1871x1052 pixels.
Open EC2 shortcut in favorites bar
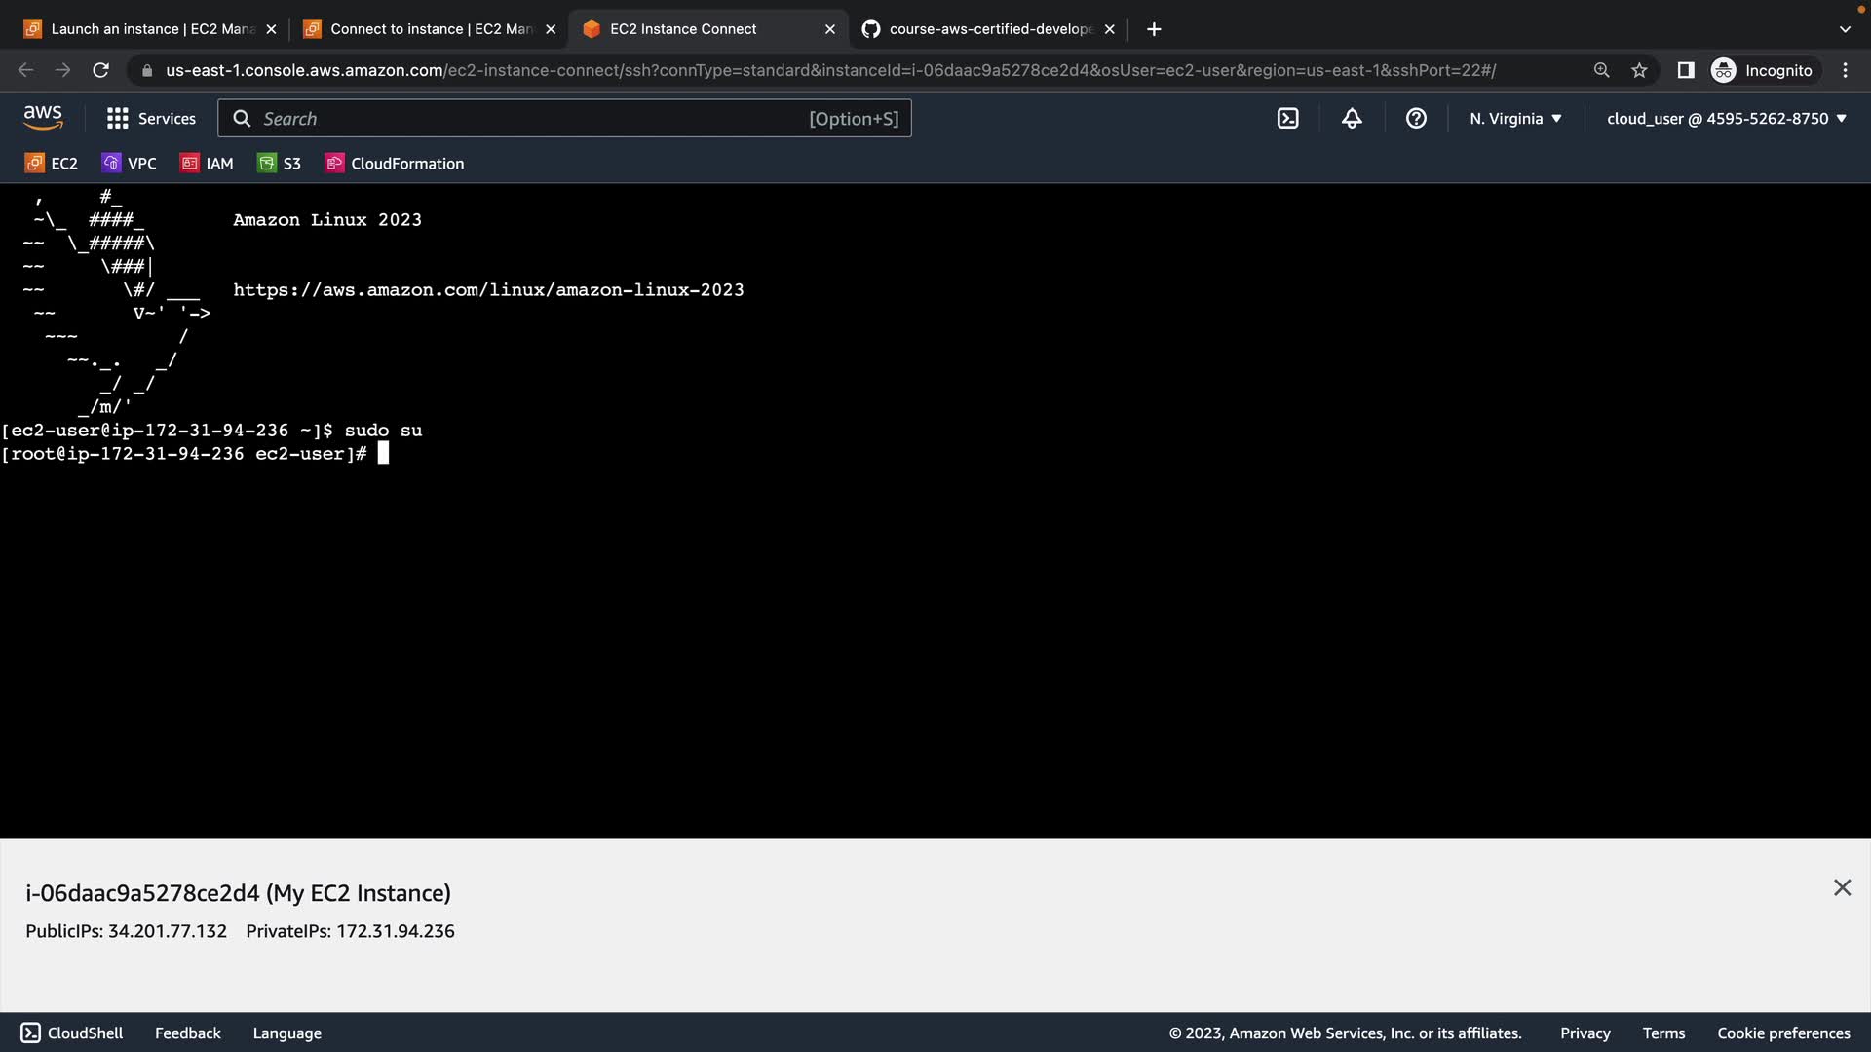pyautogui.click(x=52, y=164)
